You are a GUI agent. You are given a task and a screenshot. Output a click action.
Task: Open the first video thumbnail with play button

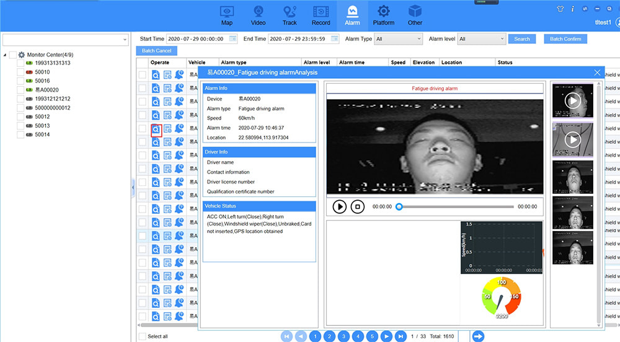572,101
